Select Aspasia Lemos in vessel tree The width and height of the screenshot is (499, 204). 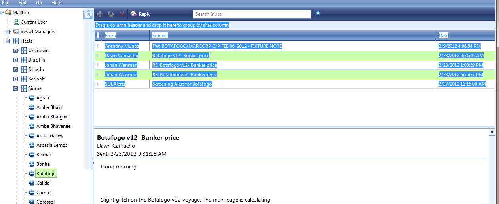click(x=52, y=145)
